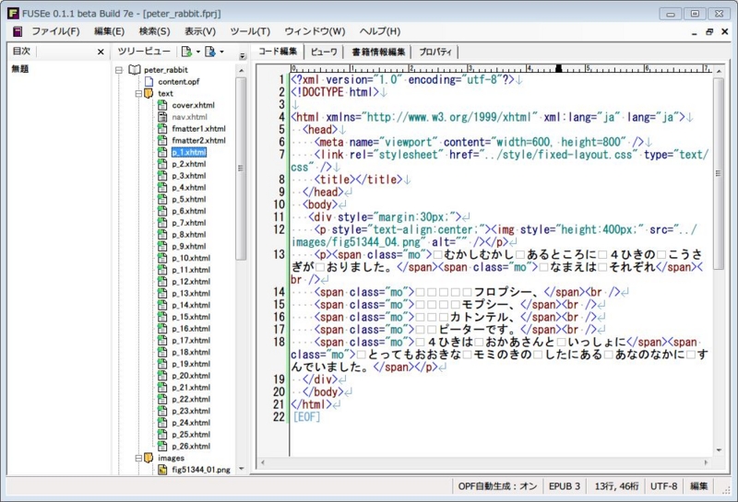Open the 表示(V) menu
This screenshot has height=502, width=738.
(x=200, y=31)
